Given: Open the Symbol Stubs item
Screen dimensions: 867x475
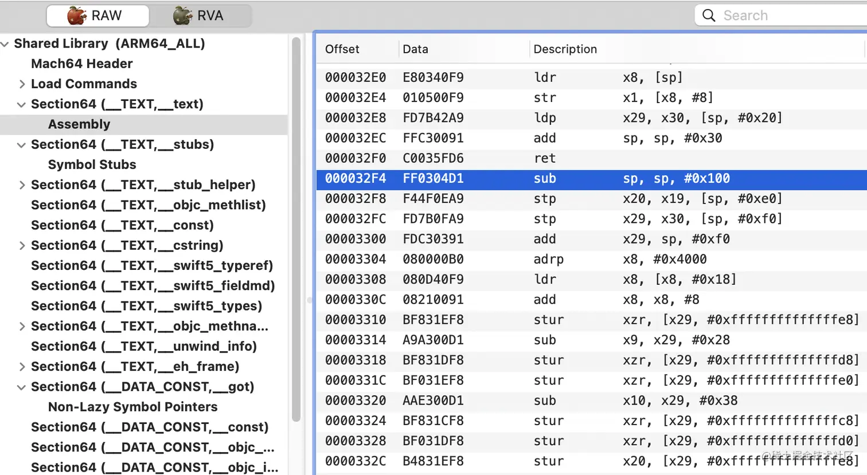Looking at the screenshot, I should click(92, 164).
